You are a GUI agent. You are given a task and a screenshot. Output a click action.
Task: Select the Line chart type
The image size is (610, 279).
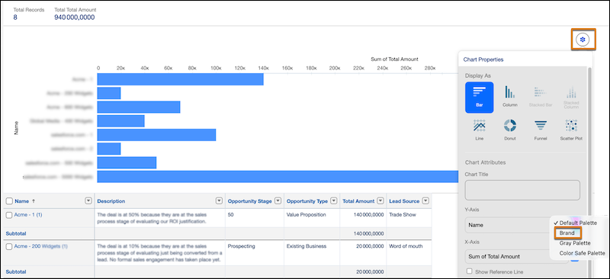pos(480,130)
